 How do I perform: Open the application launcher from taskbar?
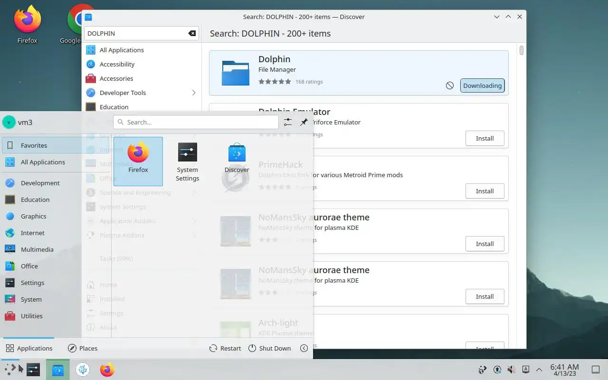(x=10, y=369)
